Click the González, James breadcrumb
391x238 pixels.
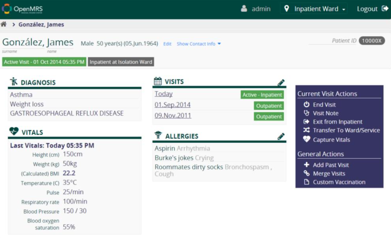(x=41, y=25)
